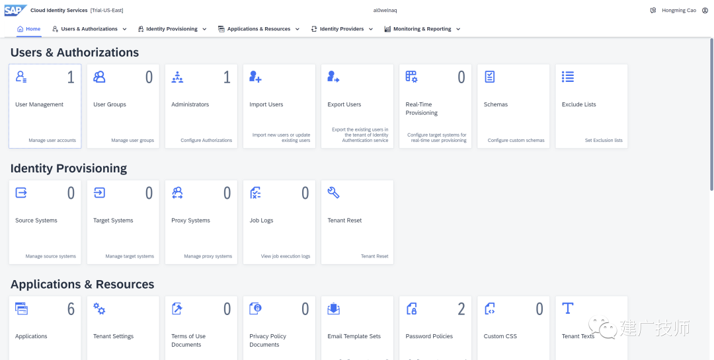
Task: Click the page vertical scrollbar
Action: point(711,114)
